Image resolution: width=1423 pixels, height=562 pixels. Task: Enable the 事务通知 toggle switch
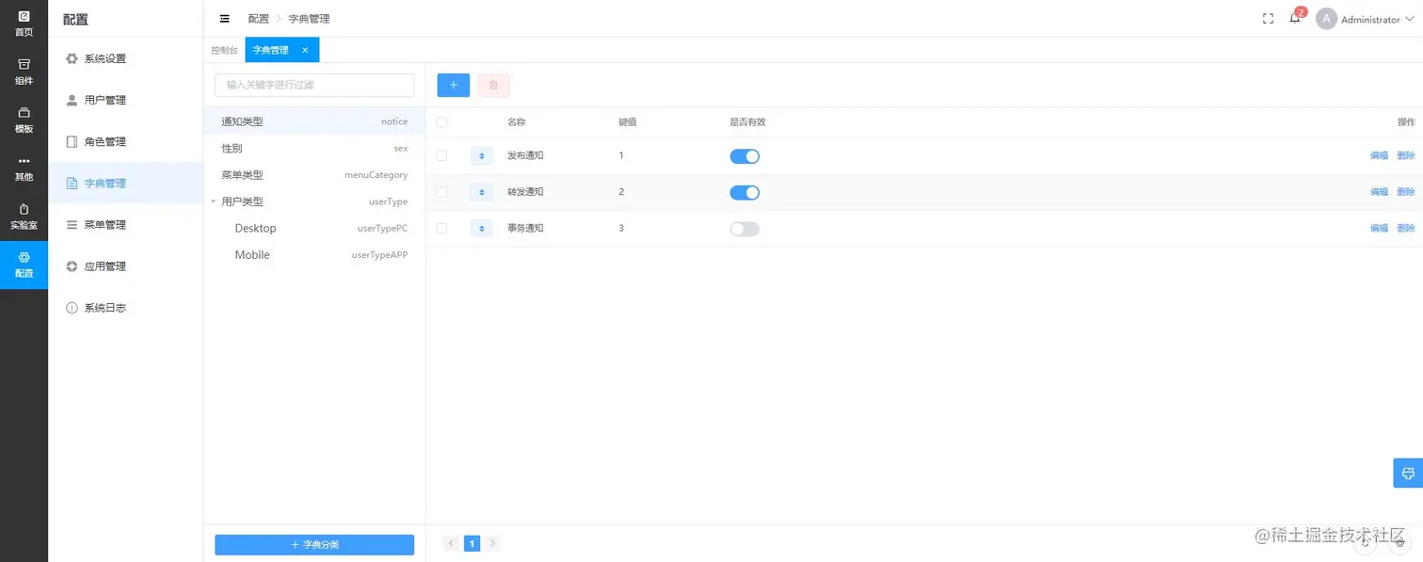[x=743, y=228]
